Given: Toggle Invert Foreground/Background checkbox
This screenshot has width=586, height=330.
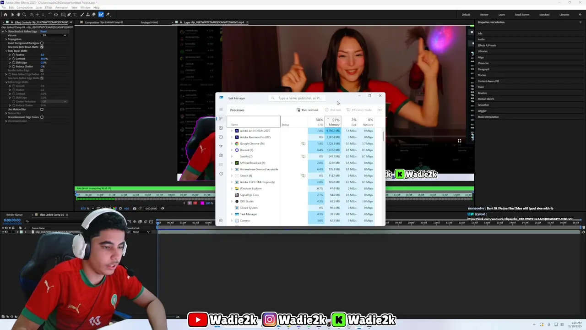Looking at the screenshot, I should pyautogui.click(x=42, y=43).
